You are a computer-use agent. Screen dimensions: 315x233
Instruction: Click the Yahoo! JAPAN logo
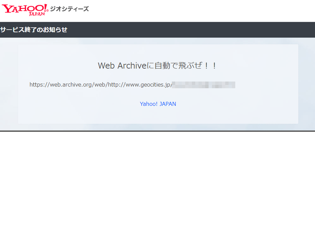coord(25,10)
